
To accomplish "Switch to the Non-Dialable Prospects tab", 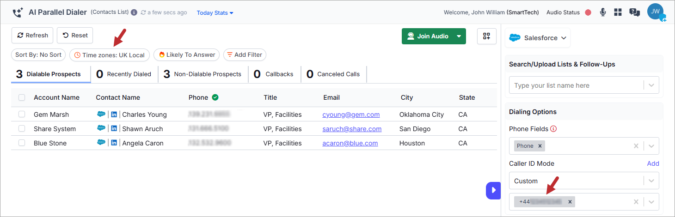I will (202, 74).
